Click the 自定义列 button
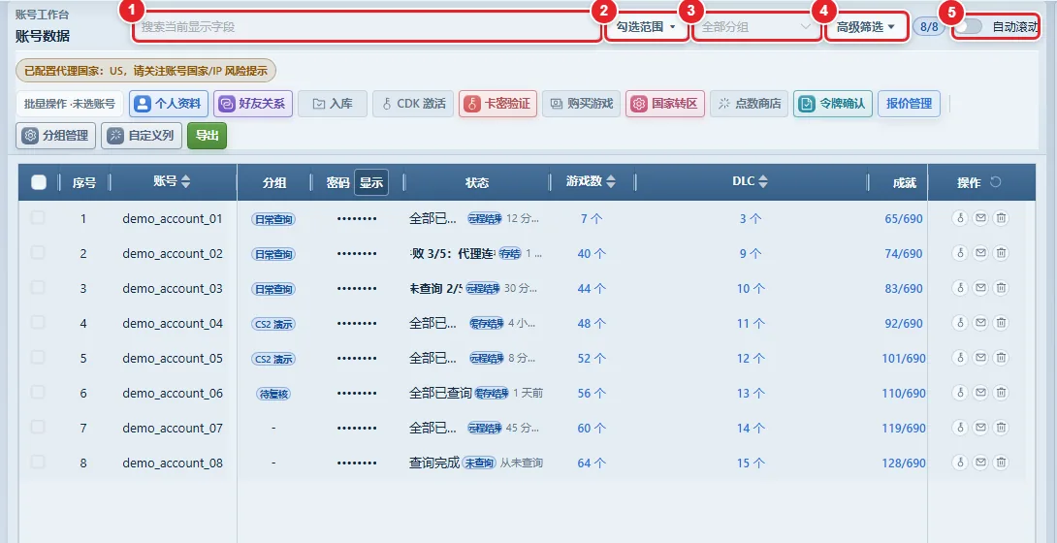Viewport: 1057px width, 543px height. click(142, 136)
